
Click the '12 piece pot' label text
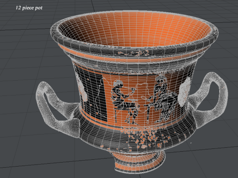point(29,8)
